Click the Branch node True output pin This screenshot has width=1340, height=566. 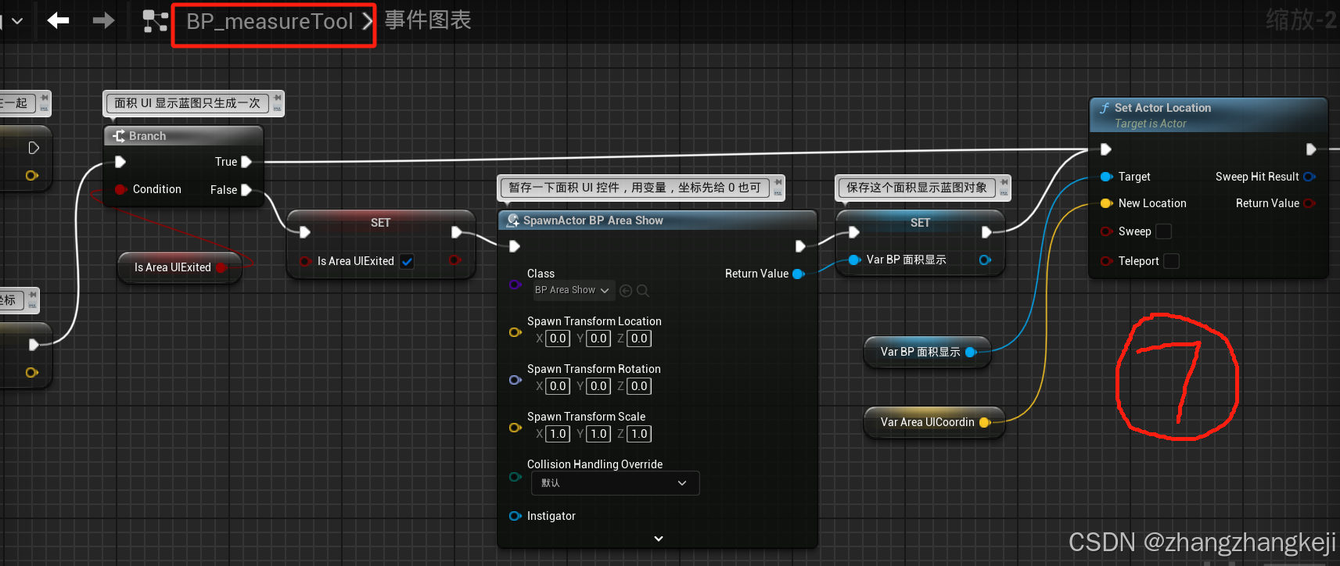pyautogui.click(x=246, y=162)
